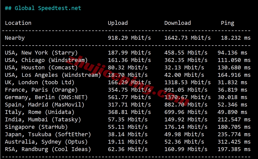Screen dimensions: 258x159
Task: Click USA, Chicago (Windstream) row
Action: point(128,60)
